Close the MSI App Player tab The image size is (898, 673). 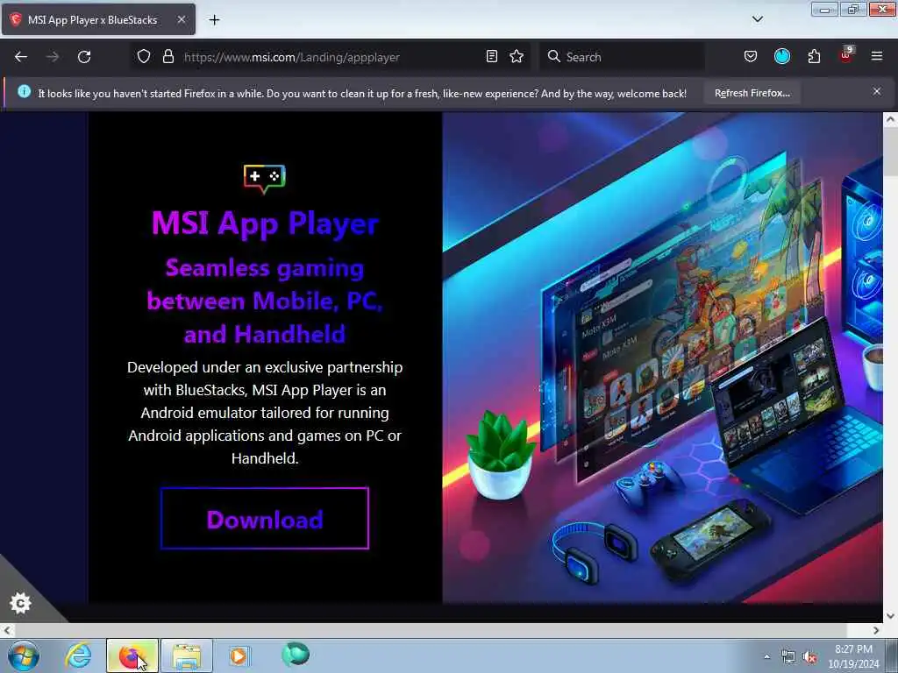181,19
